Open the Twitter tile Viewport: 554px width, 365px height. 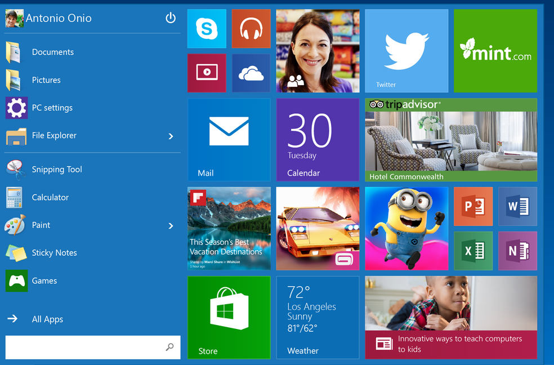pyautogui.click(x=406, y=51)
